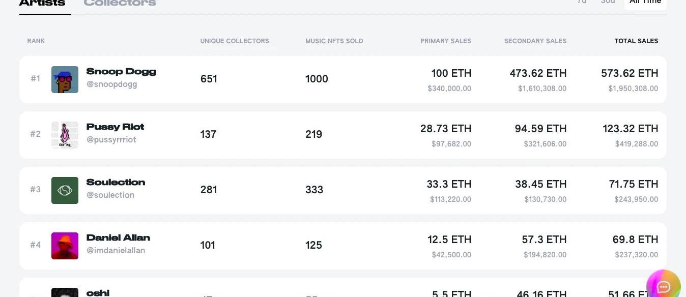Sort by Total Sales column
686x297 pixels.
tap(636, 41)
